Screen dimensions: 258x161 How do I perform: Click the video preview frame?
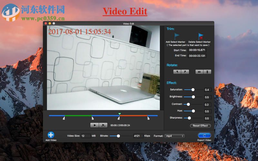103,68
